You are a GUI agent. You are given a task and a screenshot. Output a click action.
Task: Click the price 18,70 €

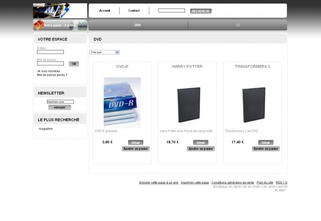pyautogui.click(x=173, y=142)
